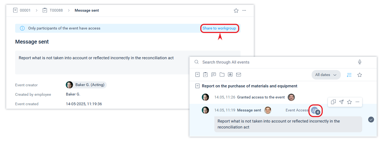Open the T00088 task breadcrumb
The width and height of the screenshot is (383, 142).
click(x=53, y=10)
